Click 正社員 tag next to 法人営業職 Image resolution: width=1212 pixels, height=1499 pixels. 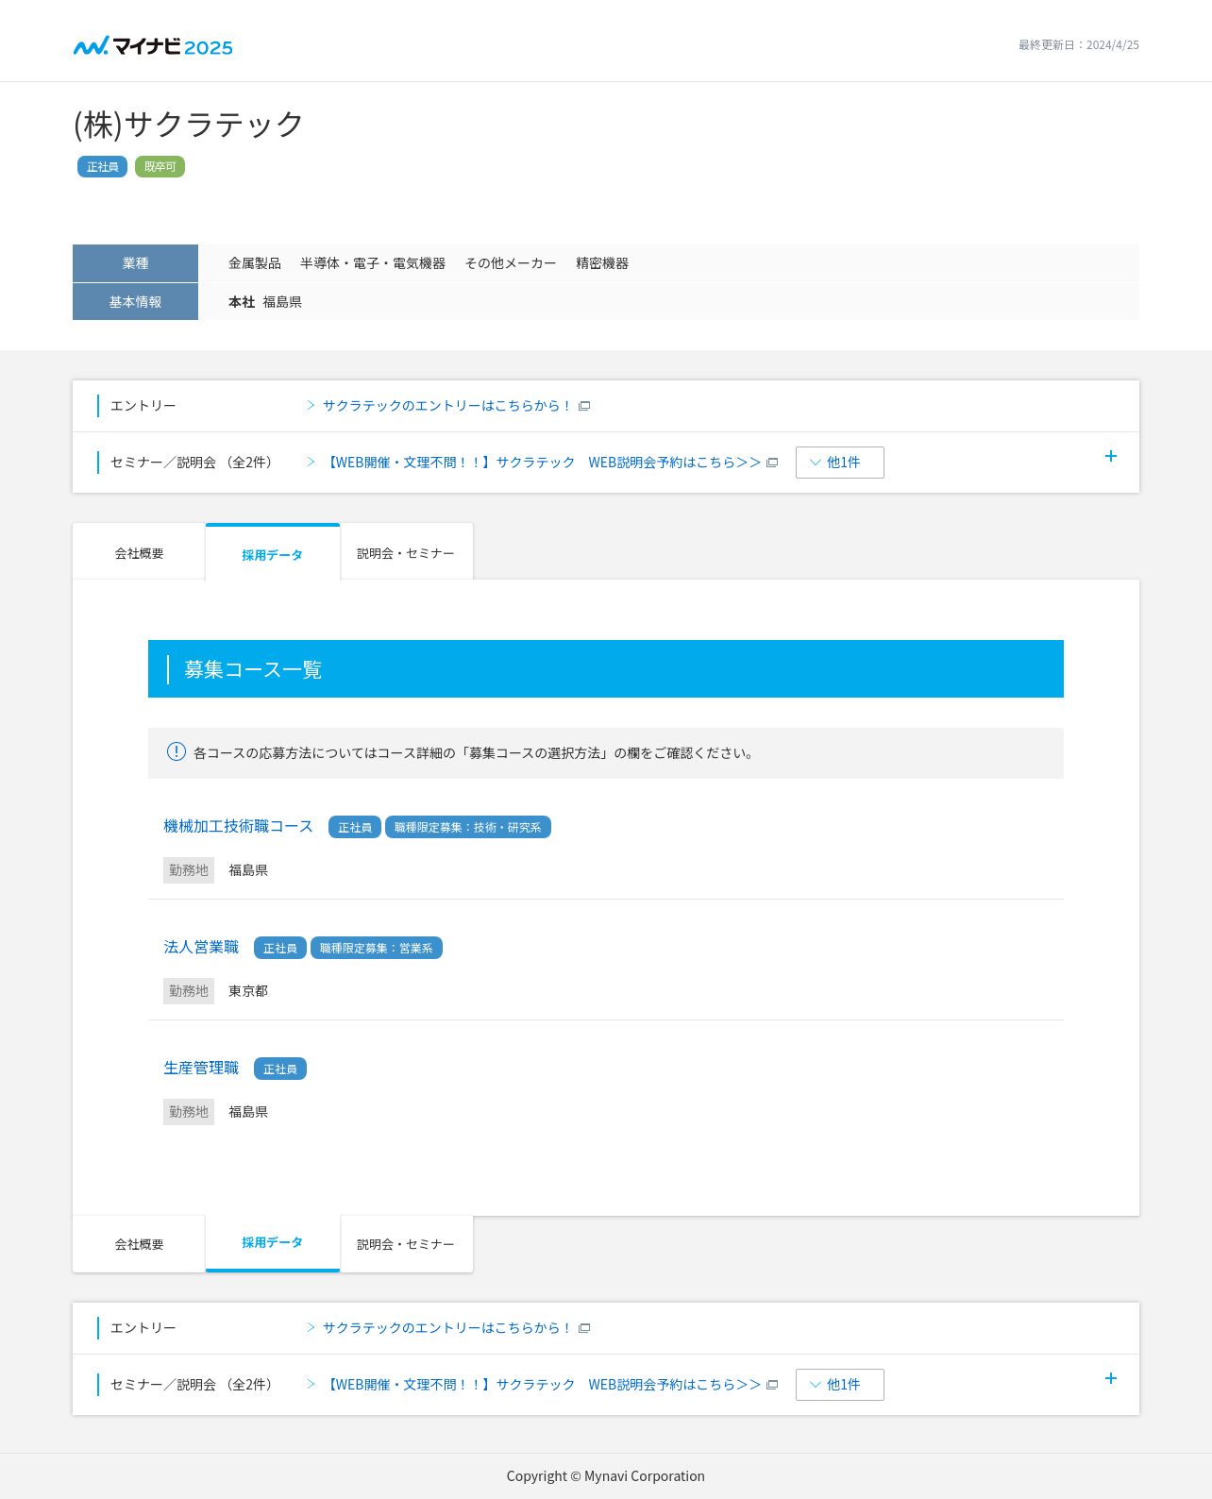(279, 948)
